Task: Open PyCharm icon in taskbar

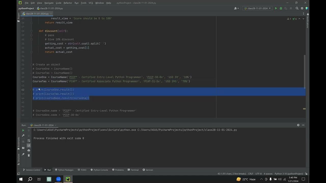Action: click(x=68, y=179)
